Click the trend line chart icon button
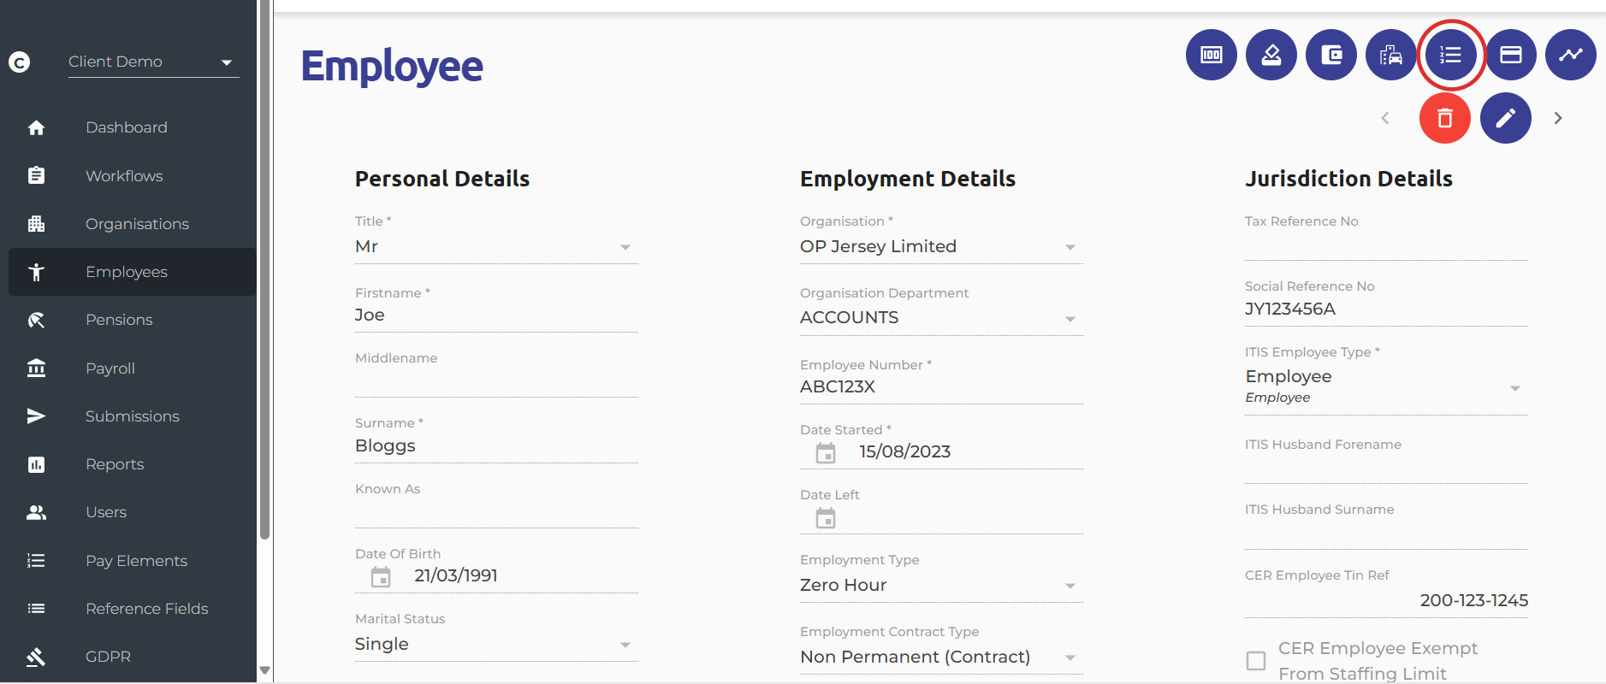 tap(1570, 55)
